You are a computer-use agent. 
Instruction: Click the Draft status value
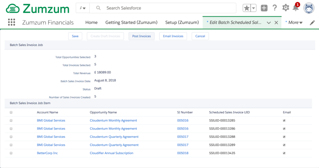pyautogui.click(x=98, y=88)
